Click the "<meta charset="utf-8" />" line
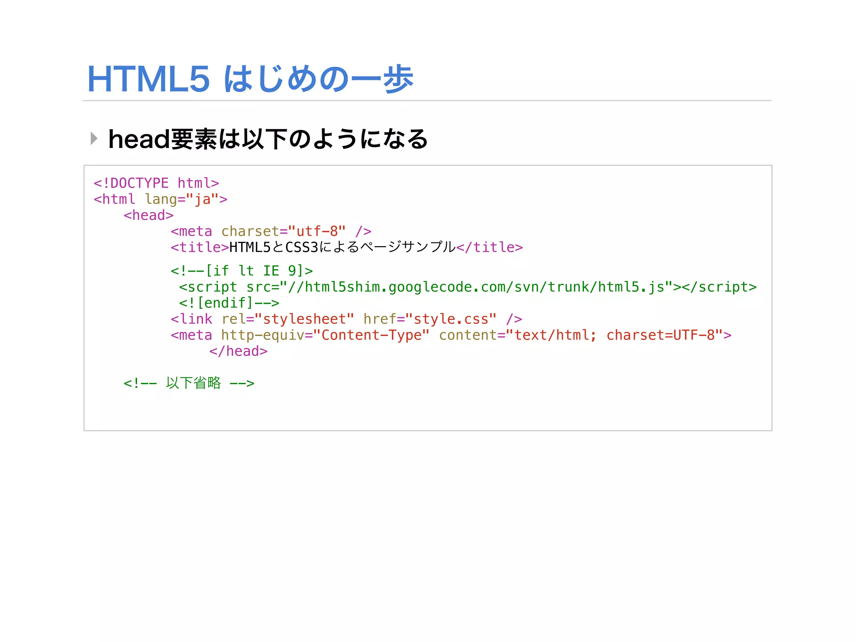Viewport: 856px width, 642px height. point(271,231)
